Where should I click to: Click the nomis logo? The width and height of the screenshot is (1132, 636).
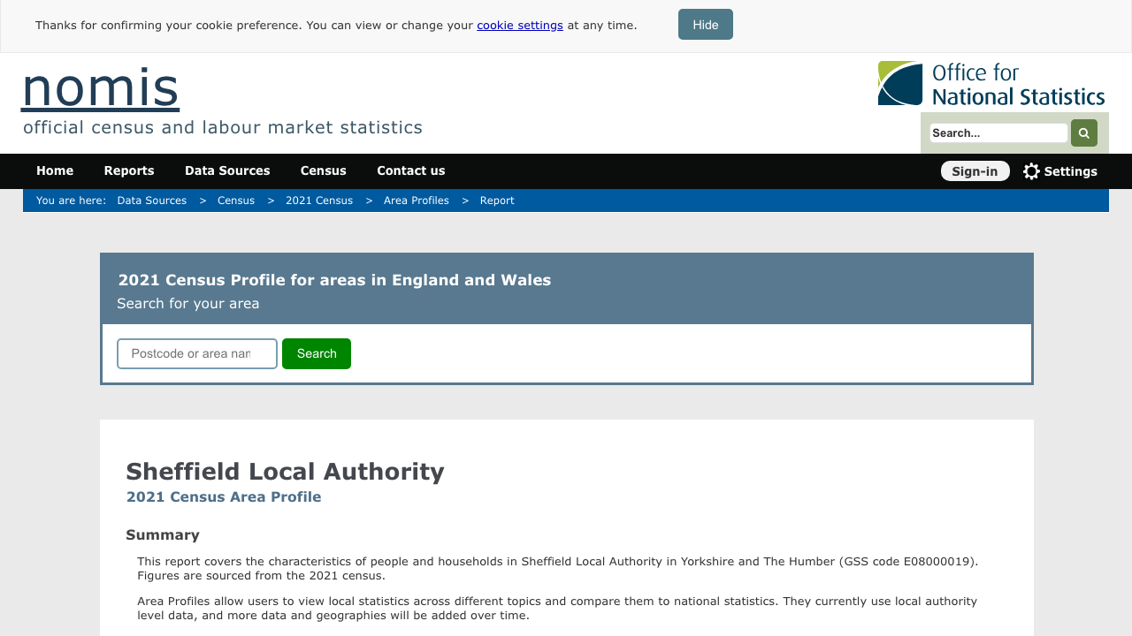pyautogui.click(x=99, y=86)
